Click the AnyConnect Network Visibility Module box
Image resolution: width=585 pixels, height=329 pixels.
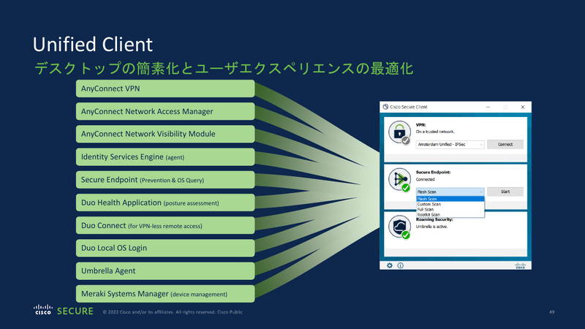click(x=165, y=134)
